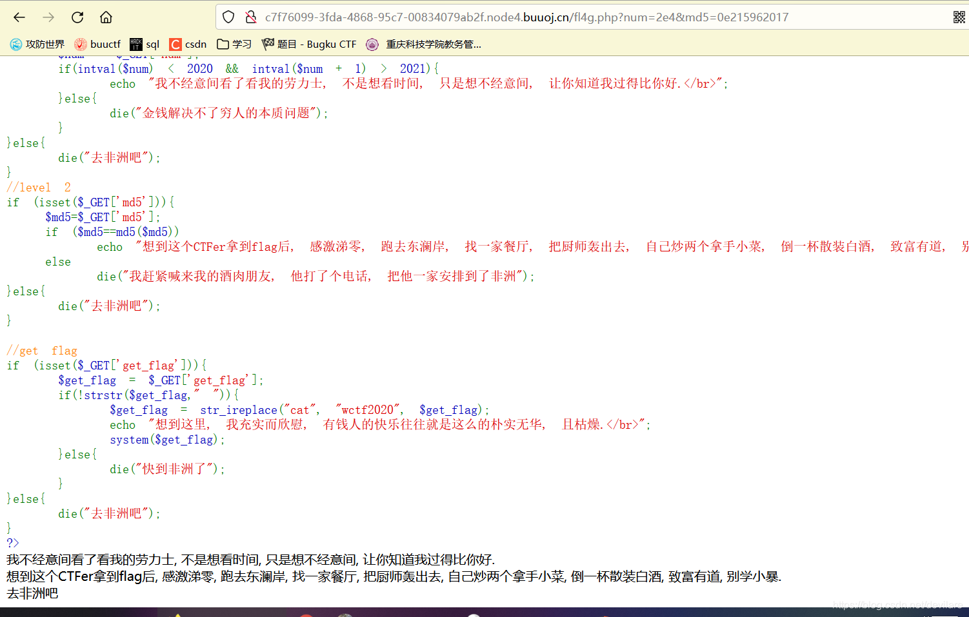Open the browser home page

pos(106,17)
